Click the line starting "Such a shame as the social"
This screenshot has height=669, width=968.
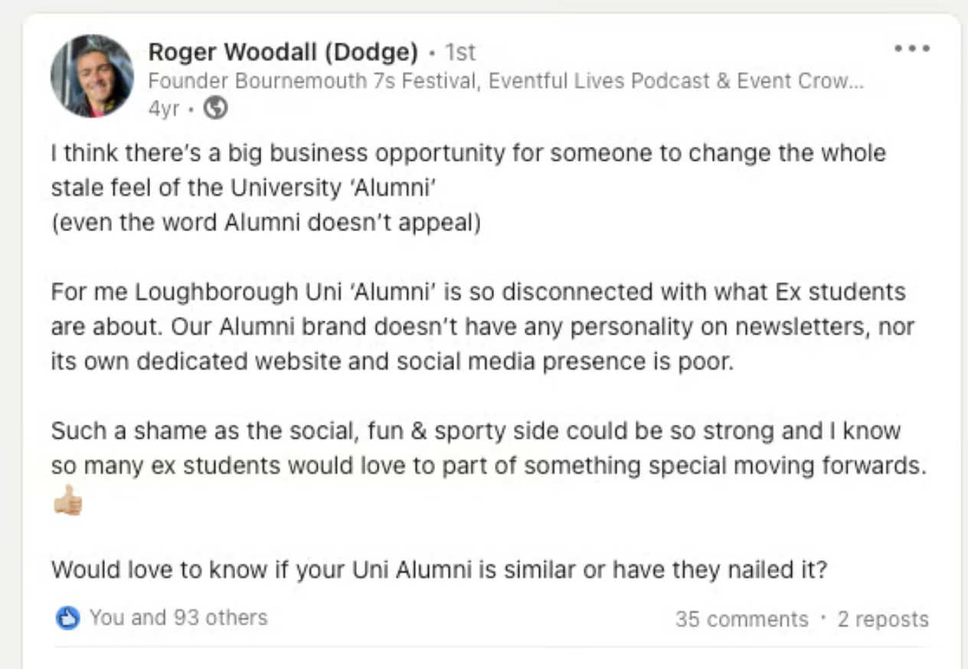pos(475,430)
